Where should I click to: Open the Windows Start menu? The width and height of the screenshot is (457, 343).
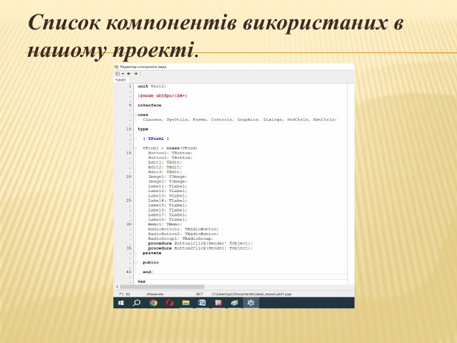point(121,303)
